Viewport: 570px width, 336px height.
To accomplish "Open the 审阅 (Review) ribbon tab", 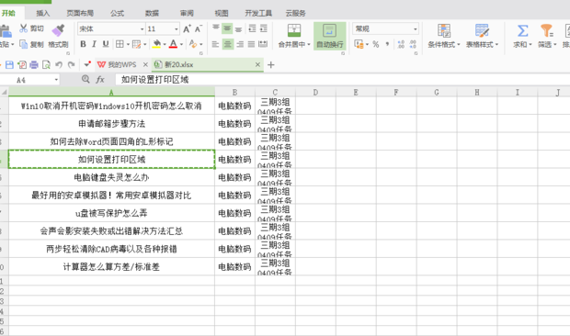I will (x=187, y=14).
